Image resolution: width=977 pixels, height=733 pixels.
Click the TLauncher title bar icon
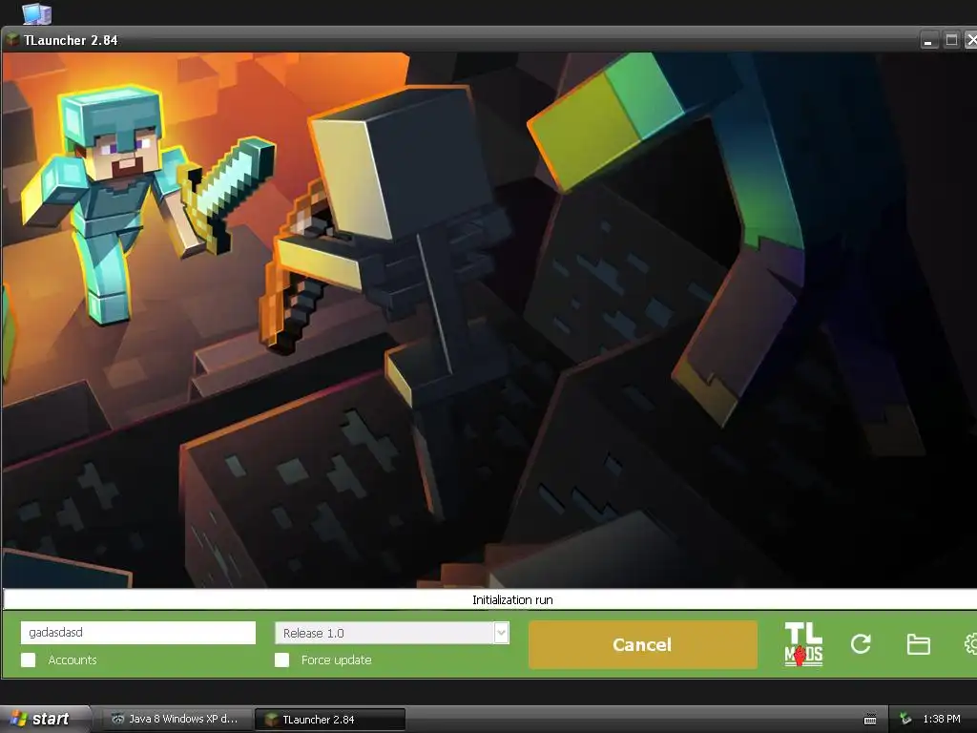[x=11, y=40]
